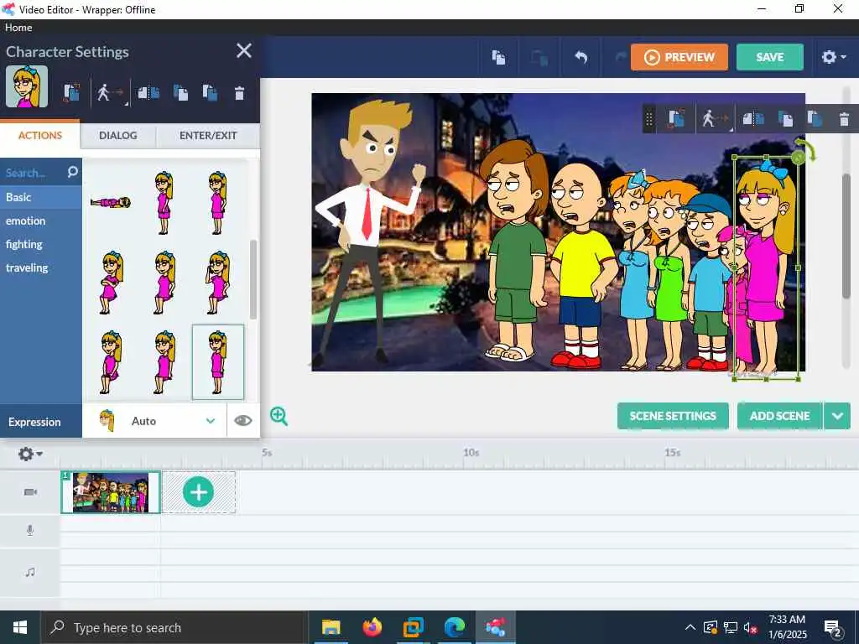Click the green rotate handle on selected character

pos(799,158)
